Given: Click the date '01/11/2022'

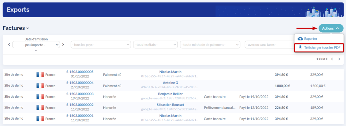Looking at the screenshot, I should 80,76.
